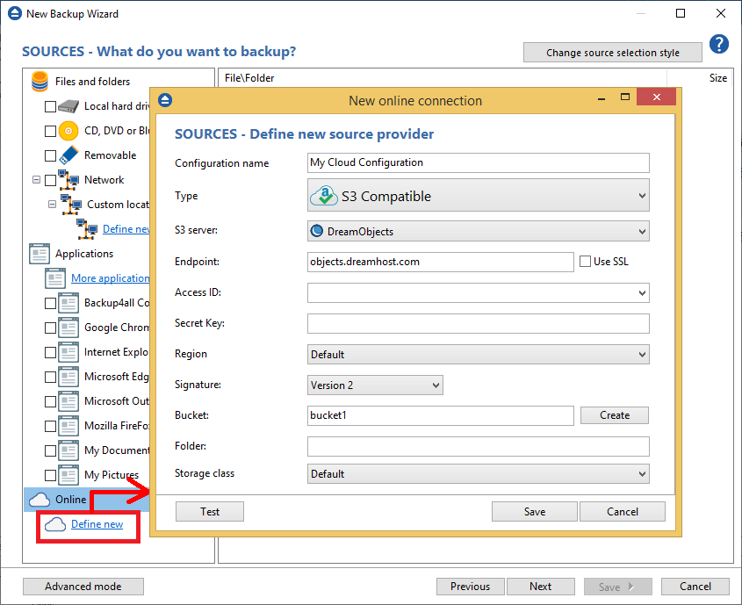
Task: Click Change source selection style button
Action: pos(613,53)
